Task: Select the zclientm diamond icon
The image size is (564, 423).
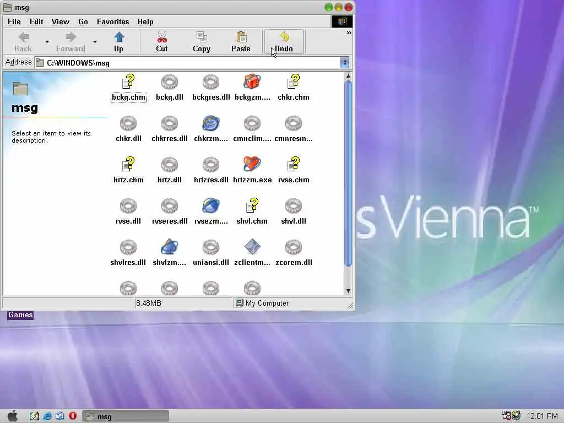Action: pos(252,247)
